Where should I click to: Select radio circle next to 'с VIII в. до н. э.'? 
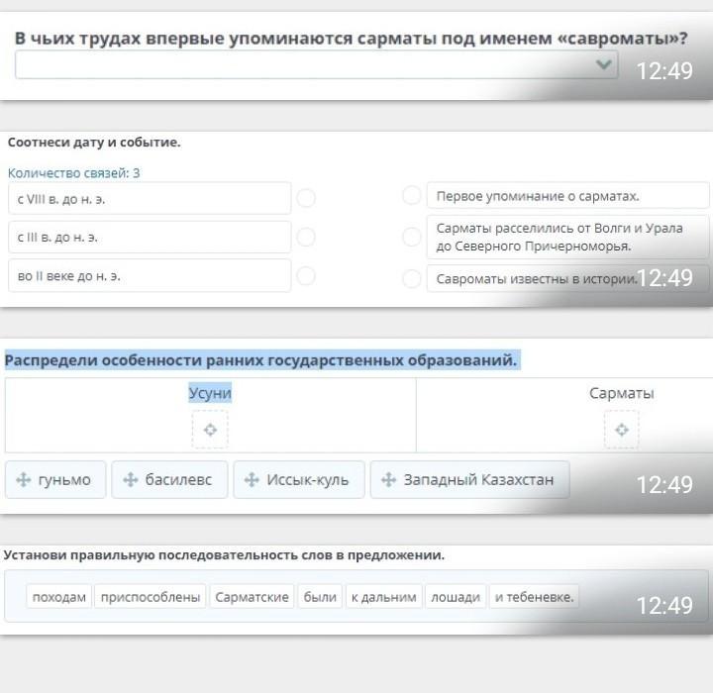click(x=306, y=198)
